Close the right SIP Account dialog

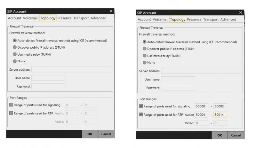(x=241, y=12)
